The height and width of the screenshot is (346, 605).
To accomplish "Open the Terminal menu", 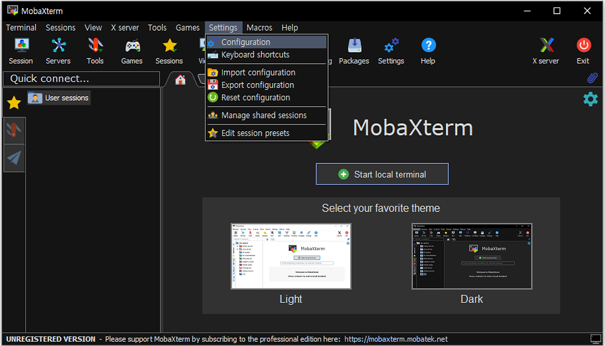I will [x=21, y=28].
